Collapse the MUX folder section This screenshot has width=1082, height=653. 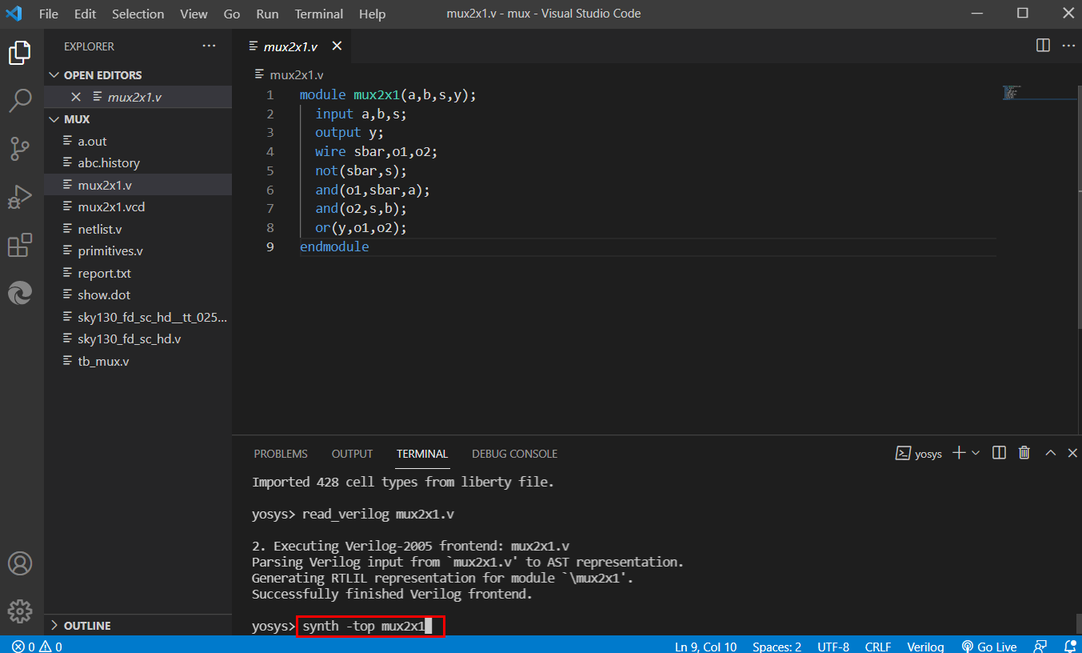(138, 118)
